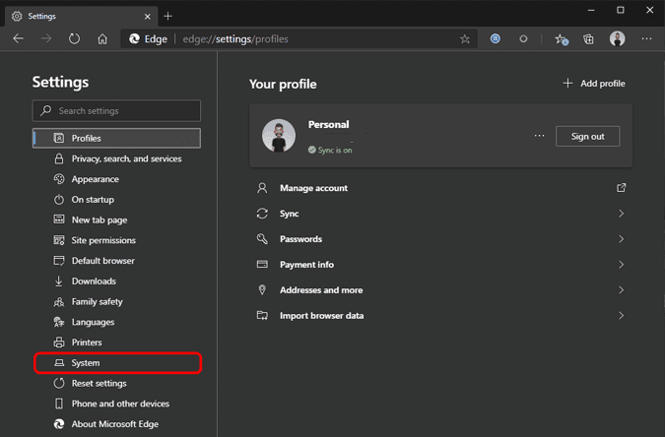Reload the page with refresh icon
The image size is (665, 437).
click(x=74, y=39)
